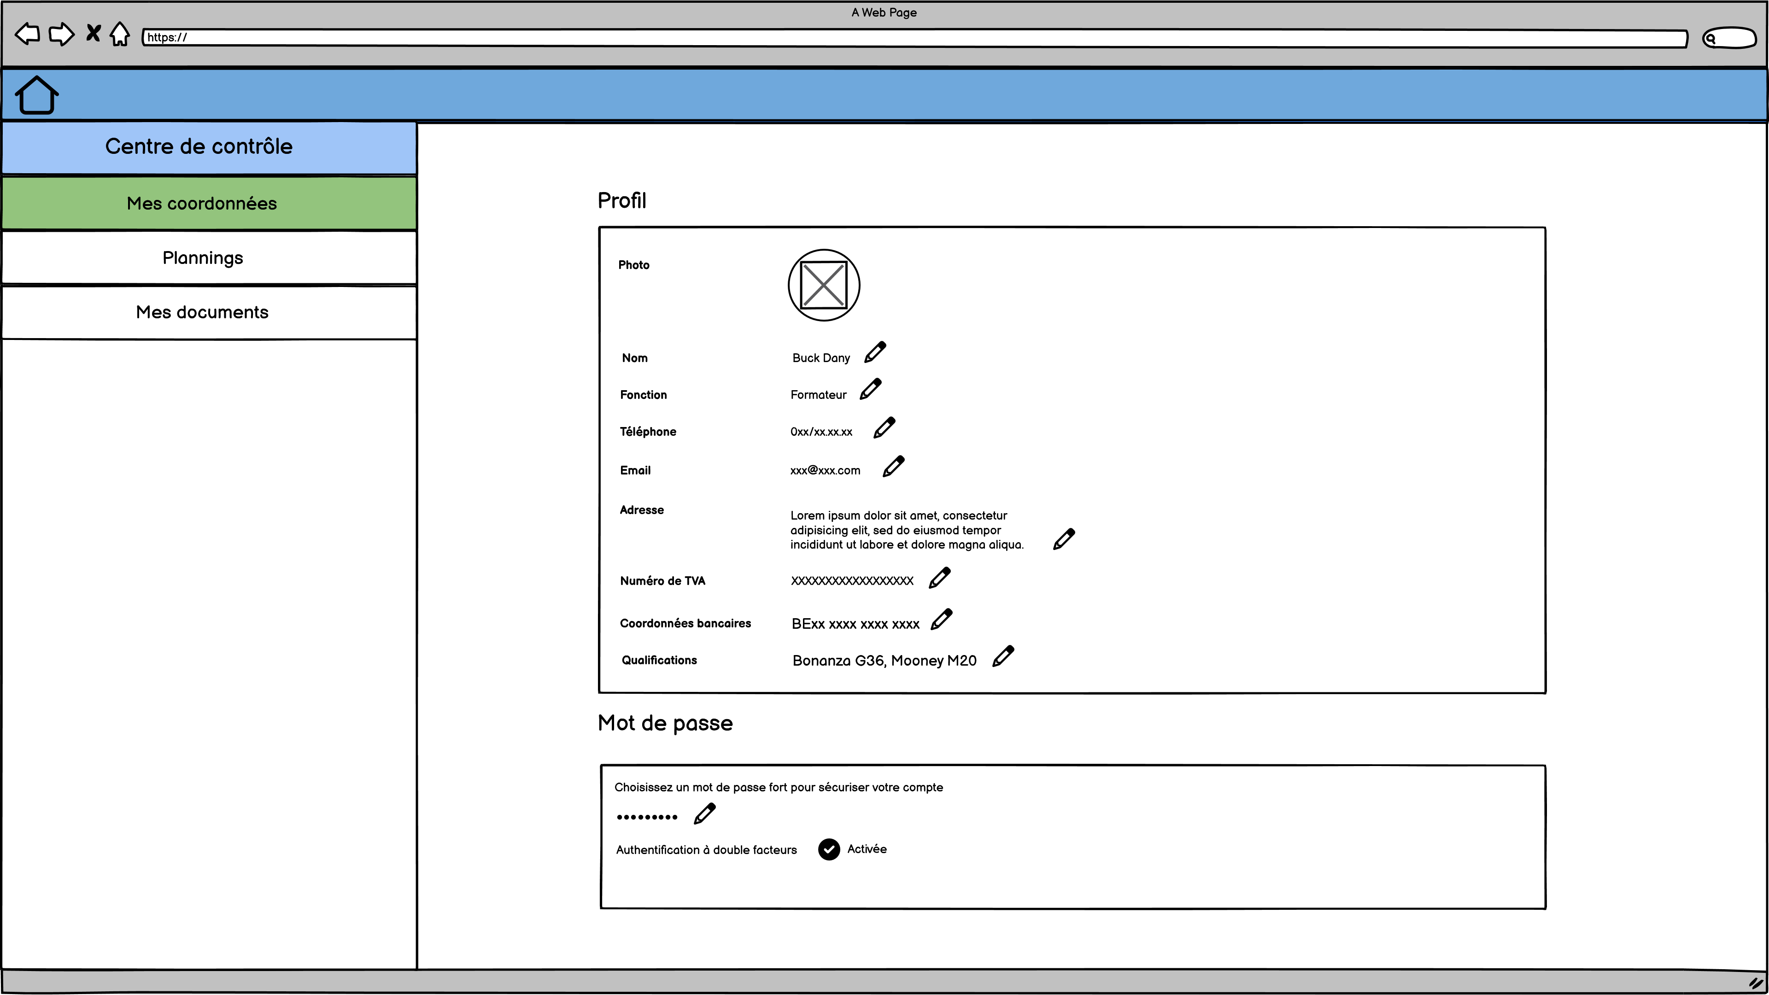Click the phone value 0xx/xx.xx.xx
This screenshot has width=1769, height=995.
click(x=821, y=432)
